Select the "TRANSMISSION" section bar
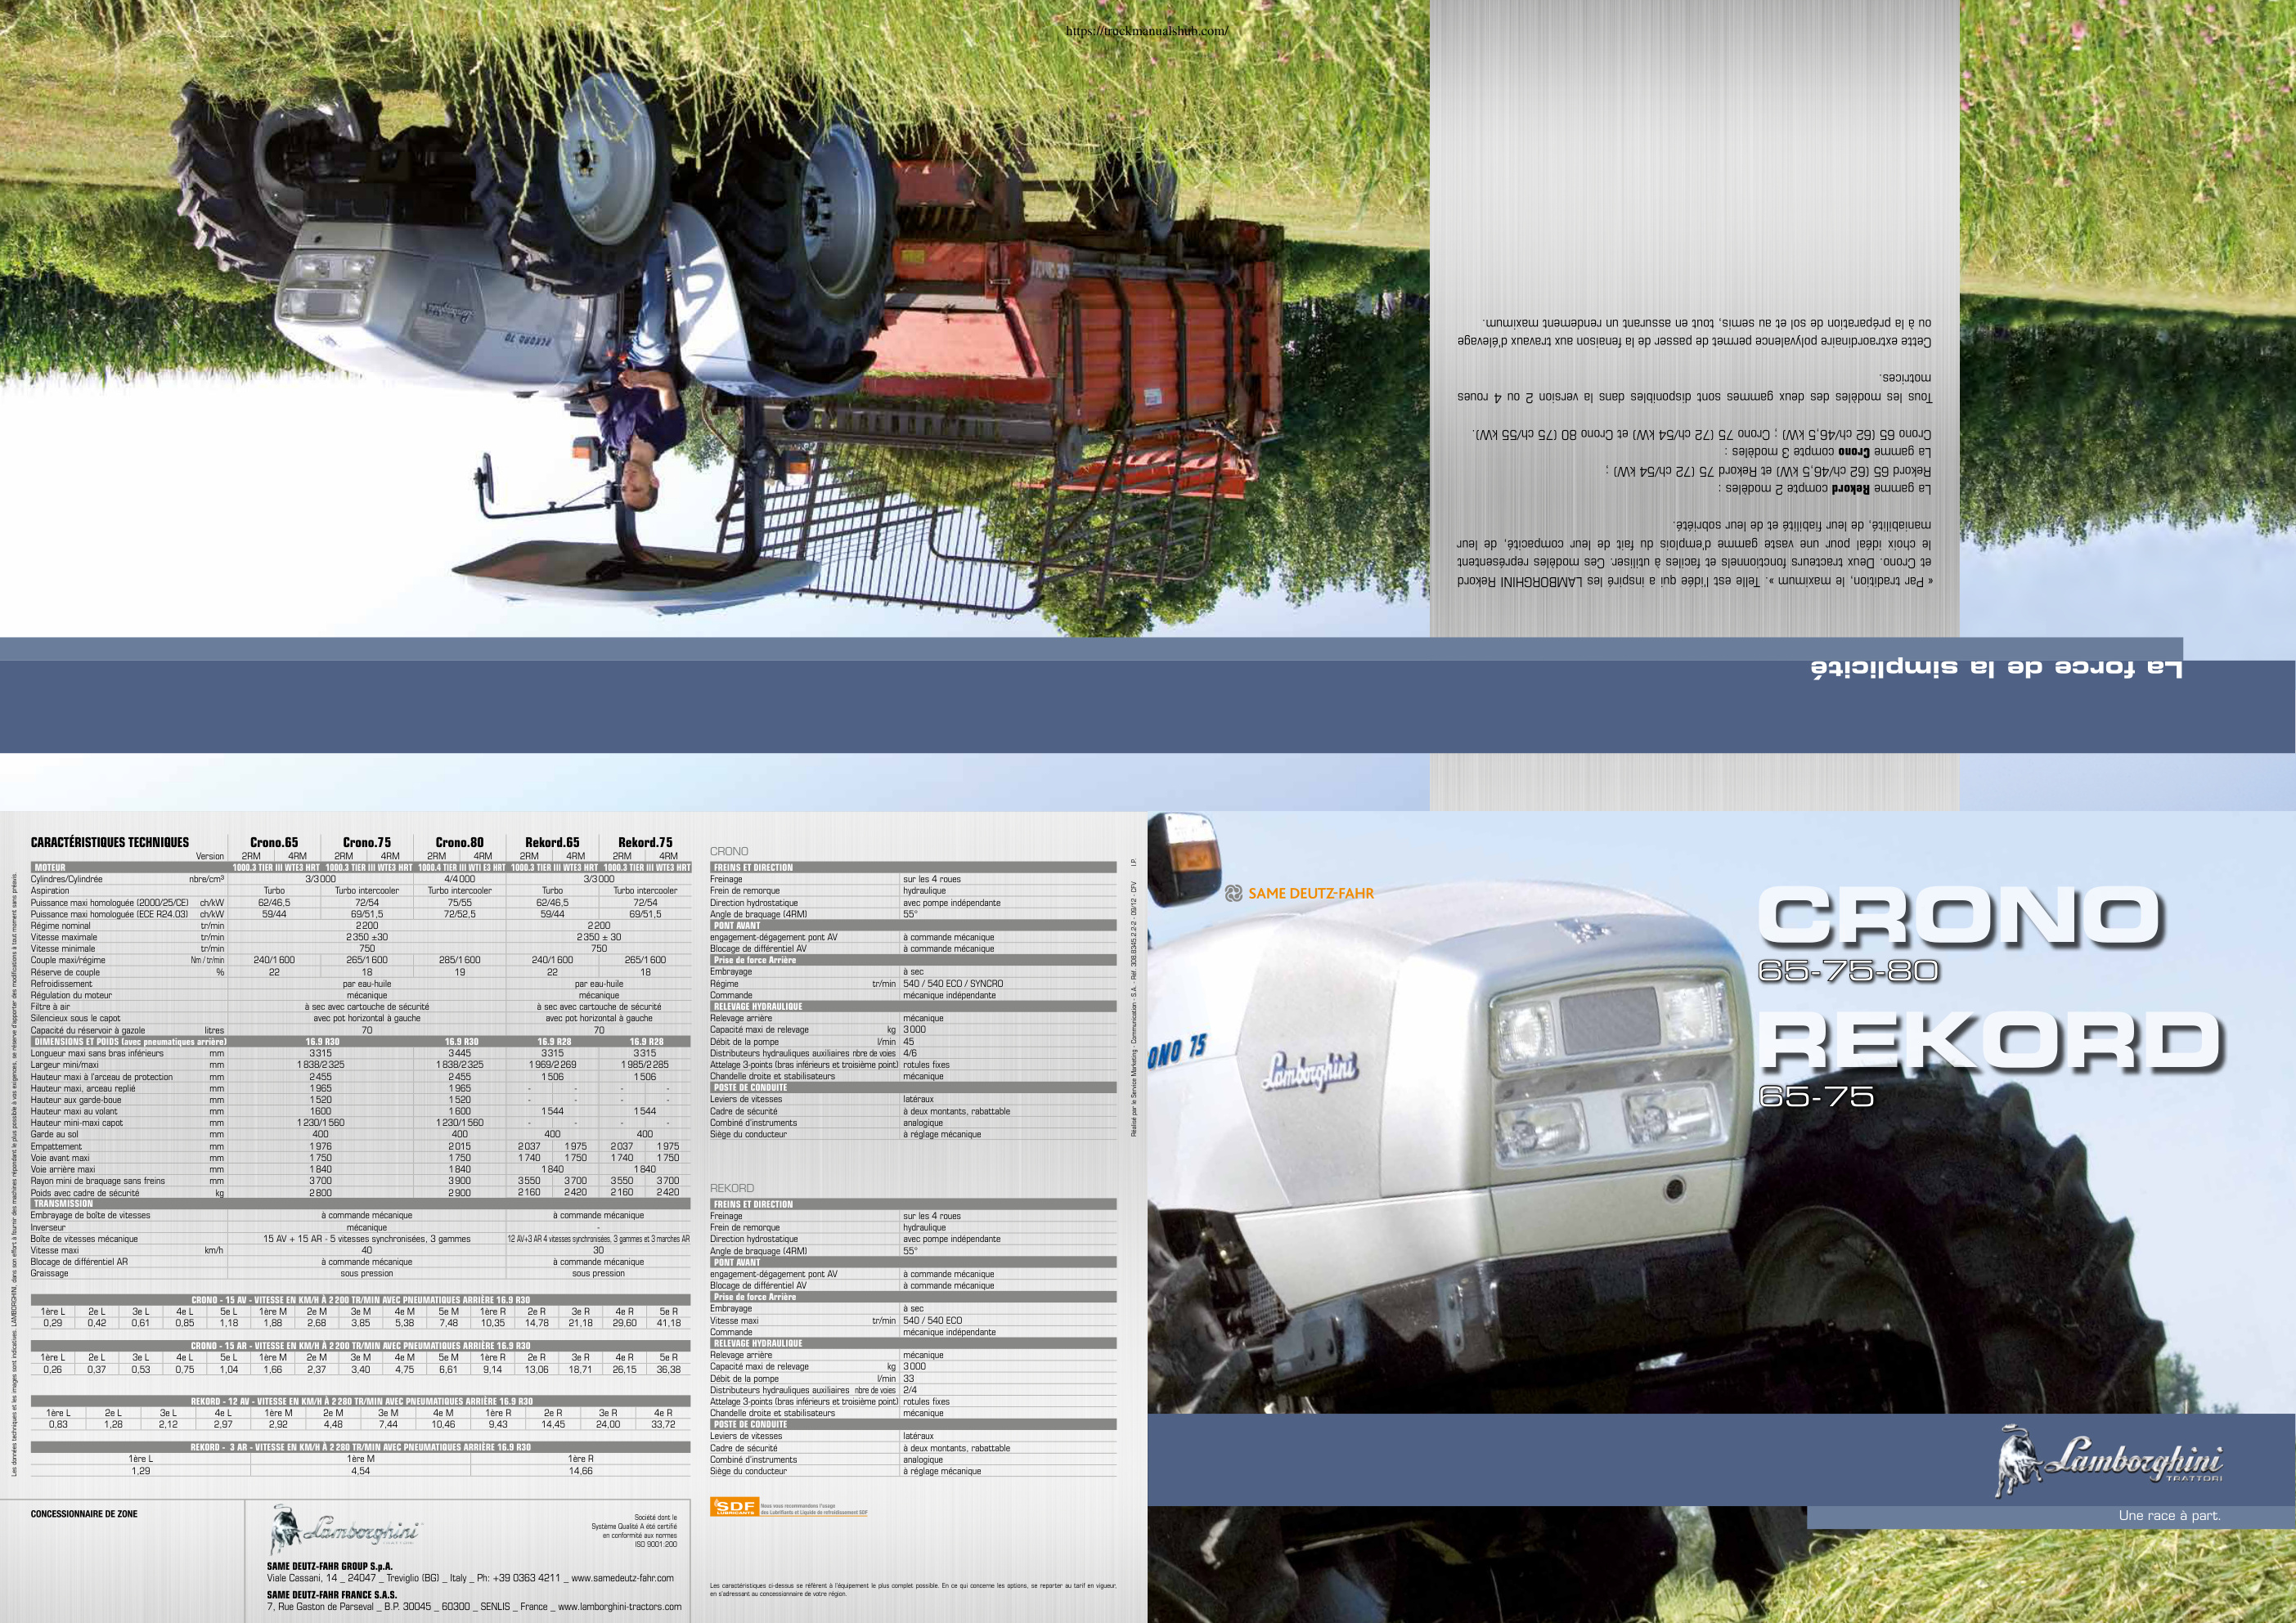This screenshot has height=1623, width=2296. [x=360, y=1204]
